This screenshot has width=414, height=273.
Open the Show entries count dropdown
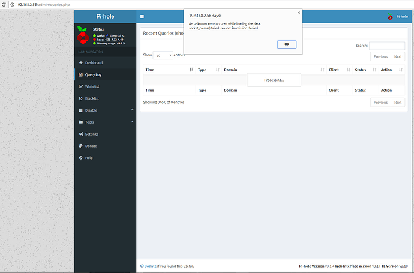[x=163, y=55]
